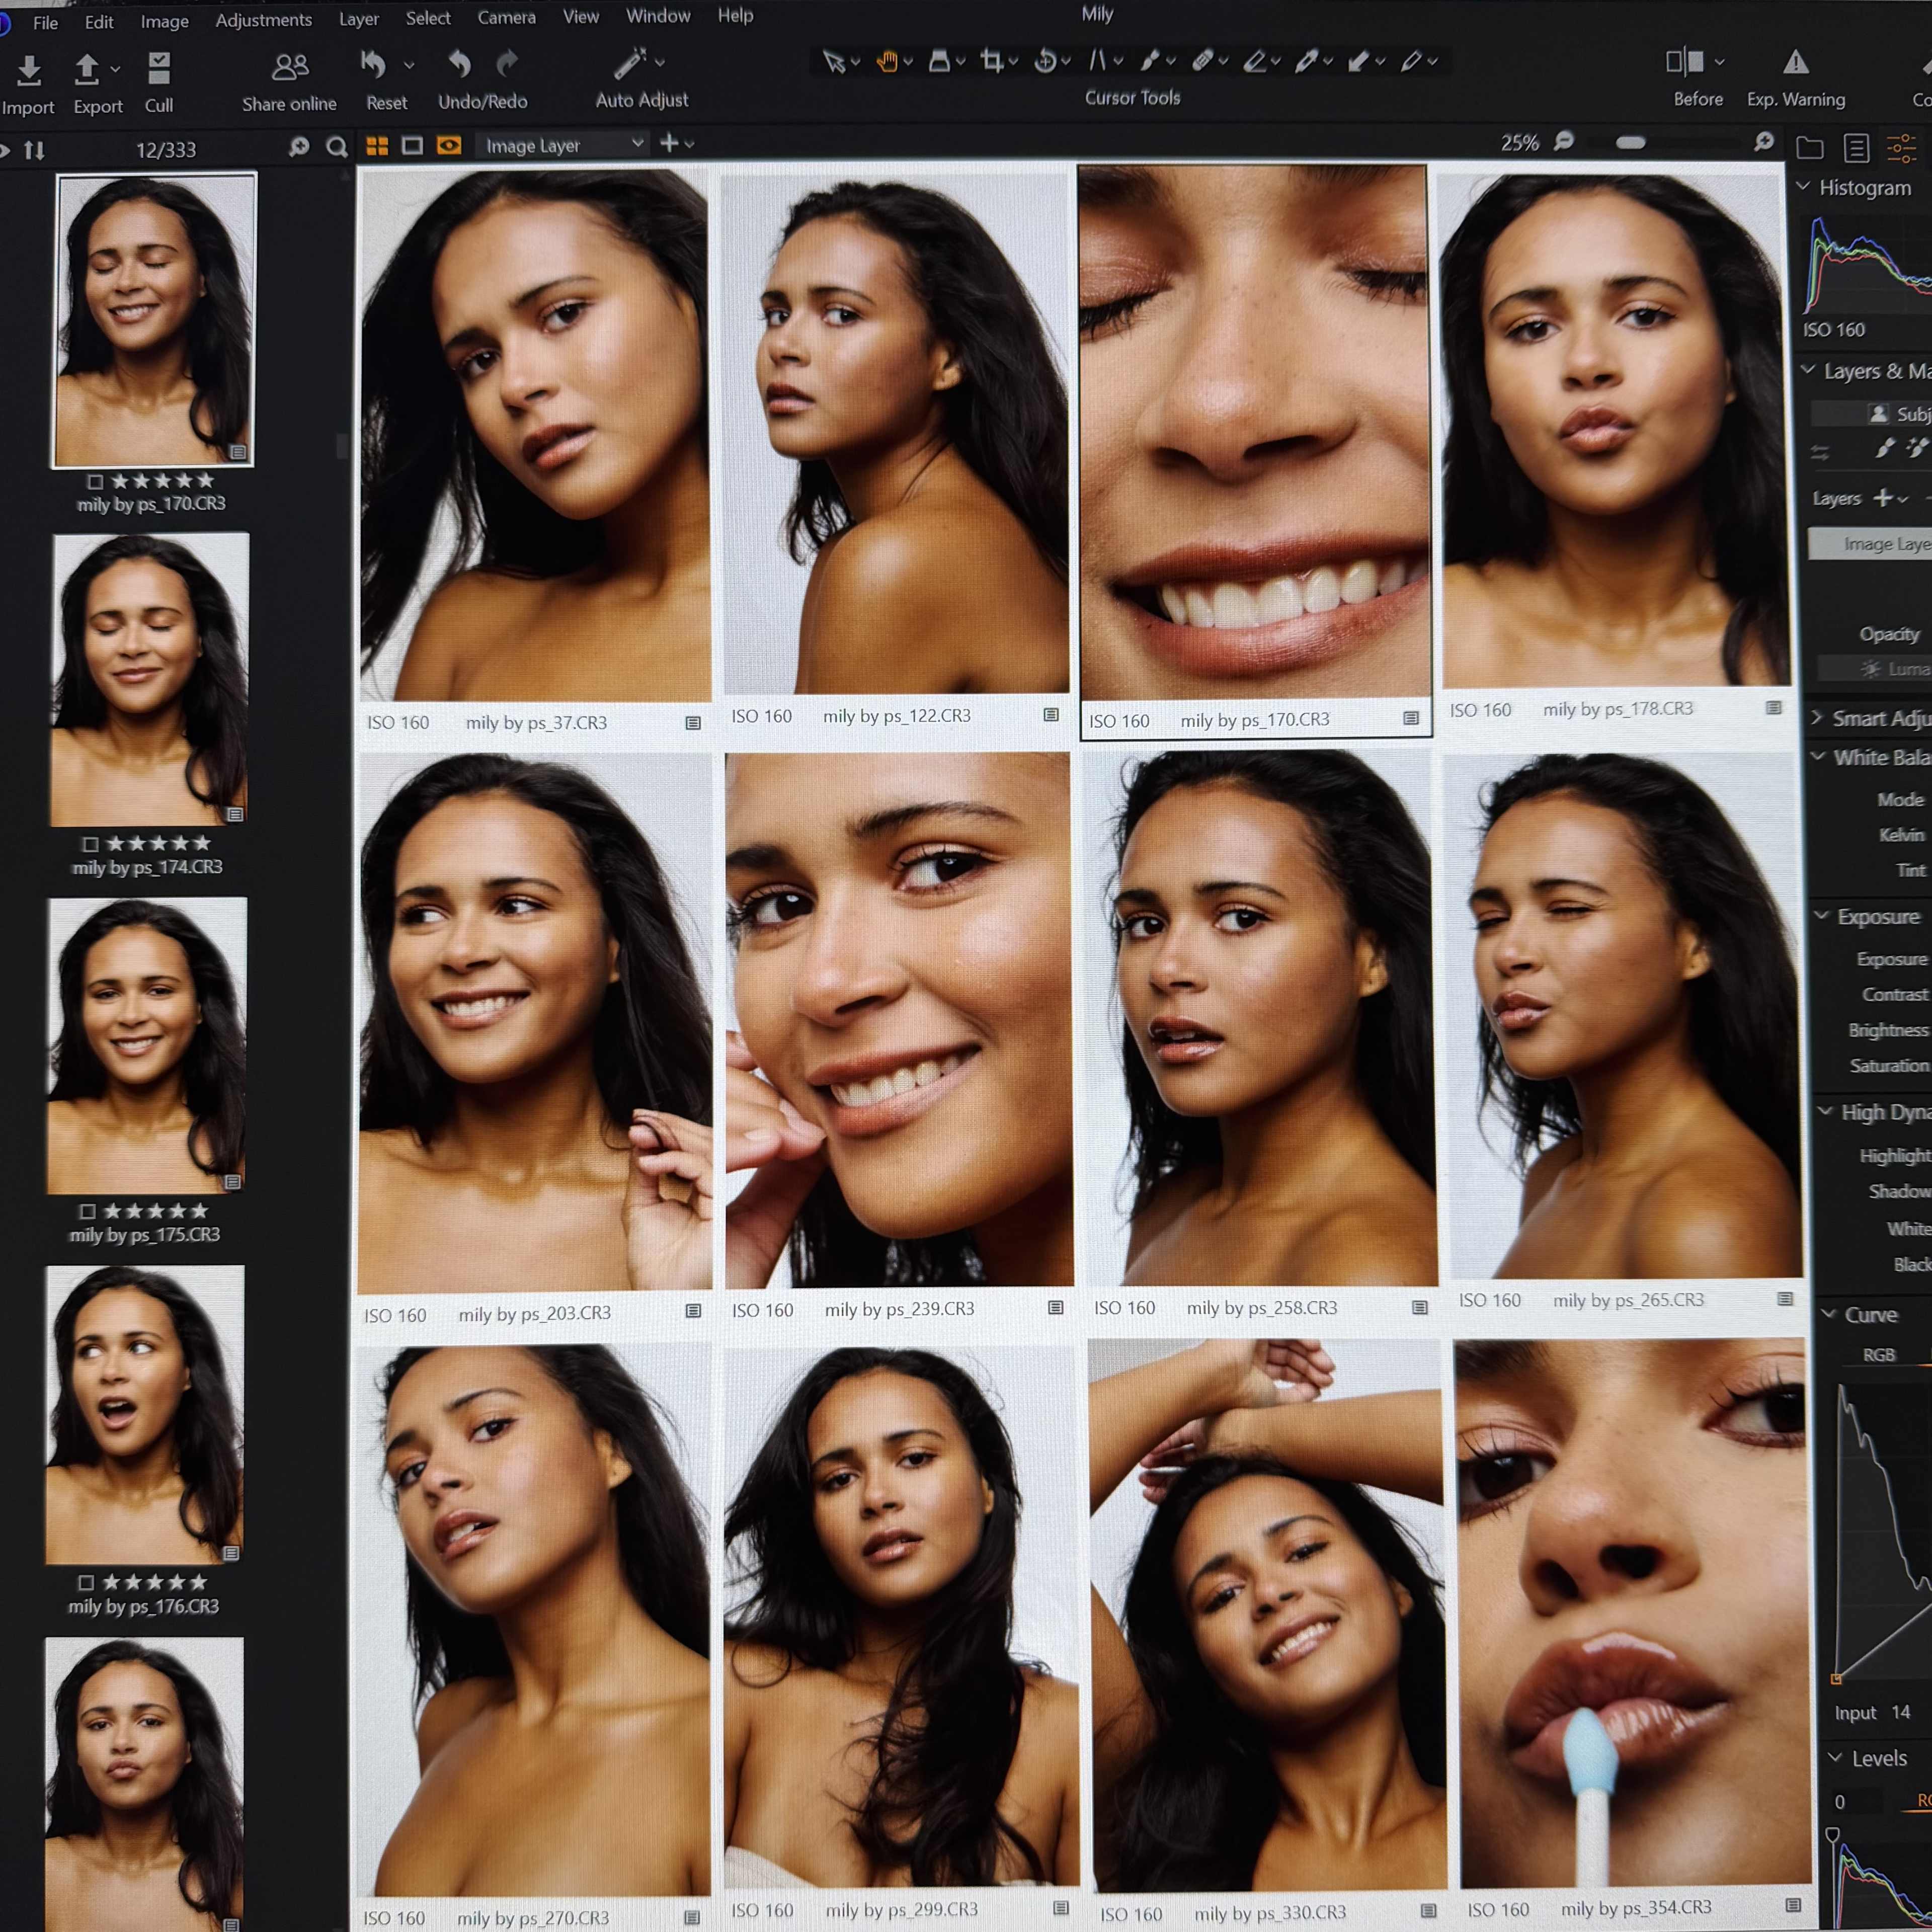Click the viewer zoom-out magnifier
This screenshot has height=1932, width=1932.
1564,141
